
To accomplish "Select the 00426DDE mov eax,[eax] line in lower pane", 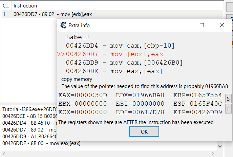I will click(41, 143).
